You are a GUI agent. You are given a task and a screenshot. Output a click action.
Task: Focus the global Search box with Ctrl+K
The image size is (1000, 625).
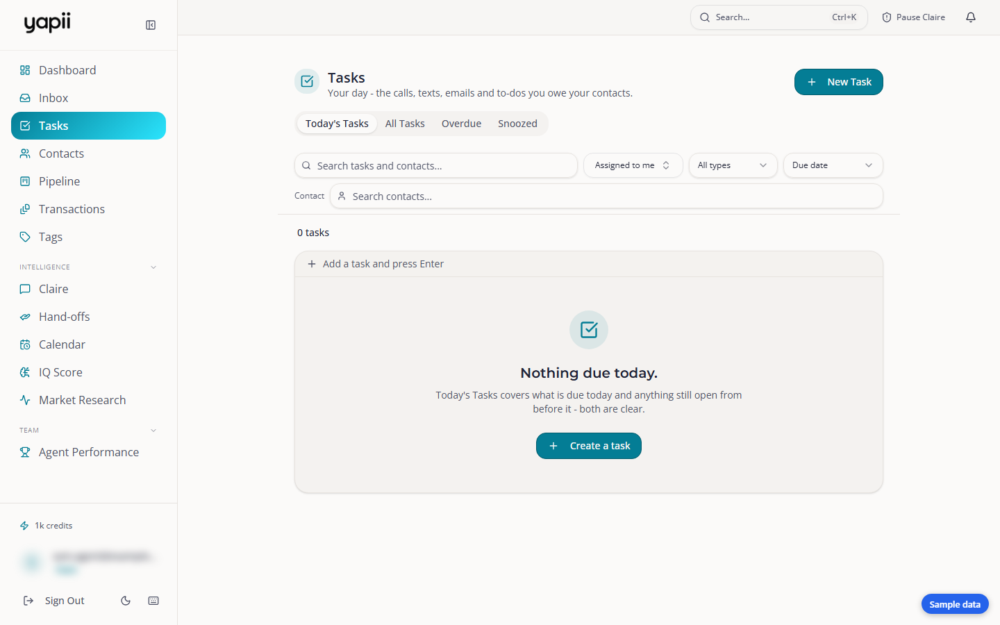click(x=779, y=17)
